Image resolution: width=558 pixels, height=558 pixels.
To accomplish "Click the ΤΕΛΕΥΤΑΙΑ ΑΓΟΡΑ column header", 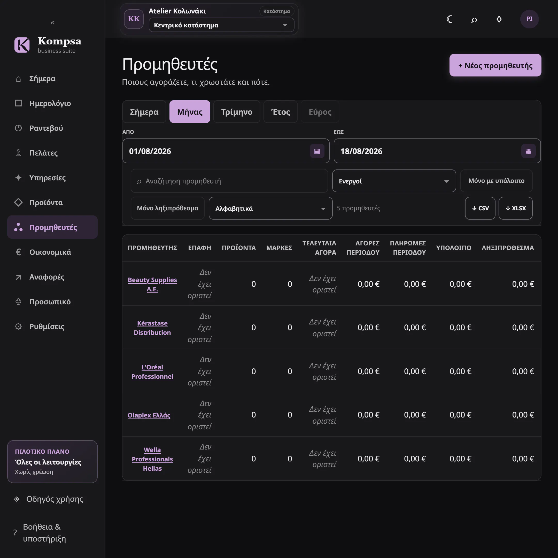I will (x=319, y=248).
